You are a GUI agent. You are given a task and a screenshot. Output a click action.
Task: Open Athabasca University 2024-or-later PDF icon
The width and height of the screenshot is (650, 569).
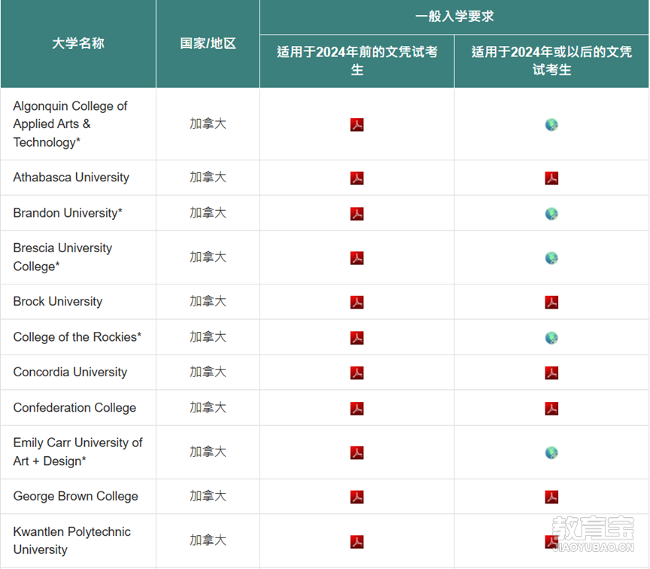(551, 178)
